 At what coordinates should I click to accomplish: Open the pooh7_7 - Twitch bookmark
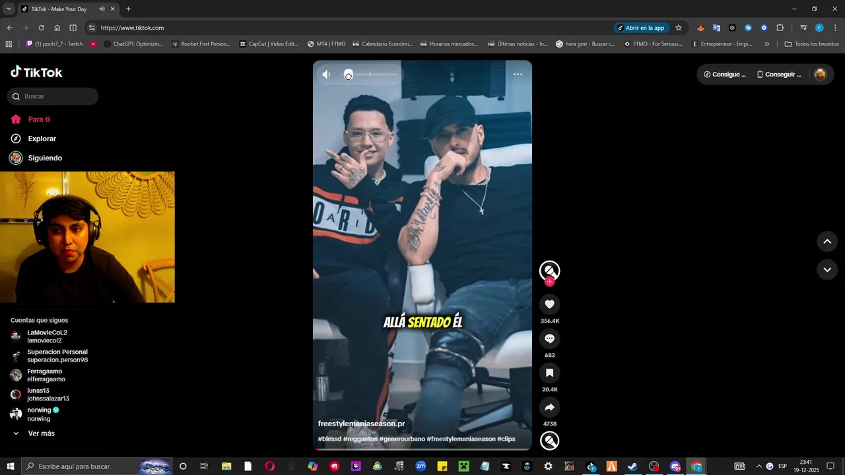pos(54,44)
